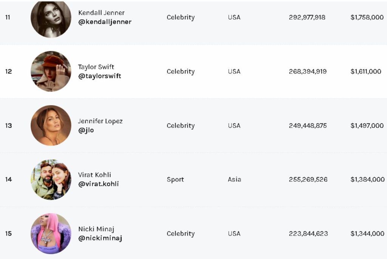Viewport: 387px width, 259px height.
Task: Open Nicki Minaj's profile picture
Action: 51,234
